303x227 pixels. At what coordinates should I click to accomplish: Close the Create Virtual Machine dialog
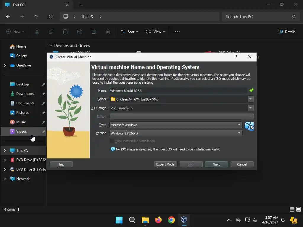250,57
